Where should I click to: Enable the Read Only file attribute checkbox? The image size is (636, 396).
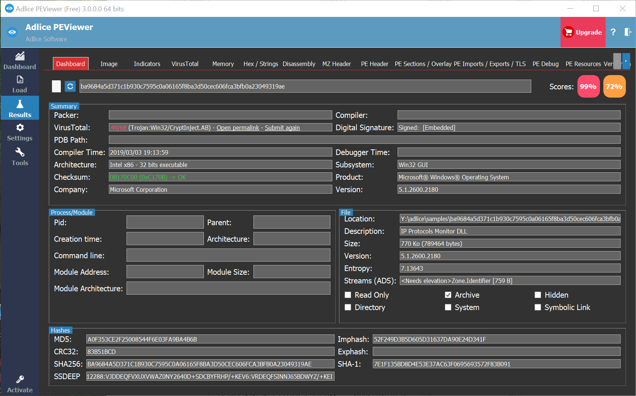pos(348,295)
